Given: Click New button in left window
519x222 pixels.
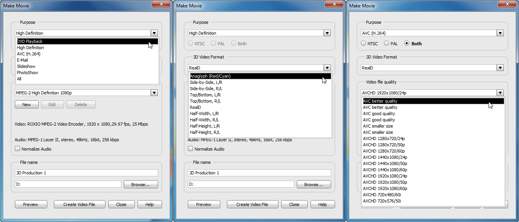Looking at the screenshot, I should (x=27, y=105).
